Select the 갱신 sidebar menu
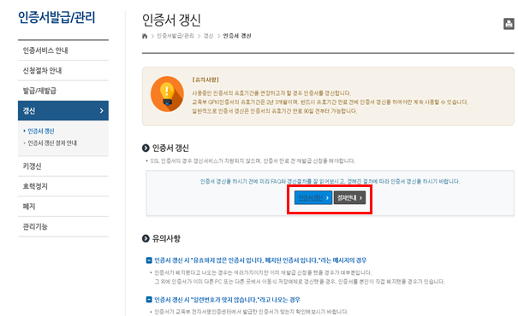This screenshot has height=316, width=518. pos(63,111)
